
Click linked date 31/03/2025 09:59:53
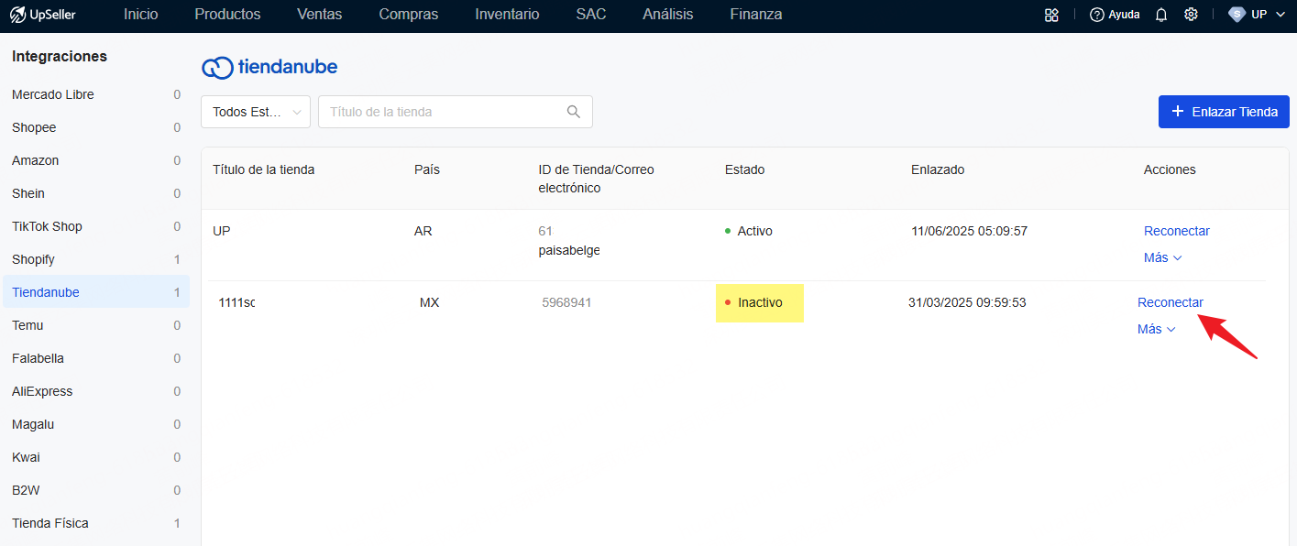[x=967, y=302]
